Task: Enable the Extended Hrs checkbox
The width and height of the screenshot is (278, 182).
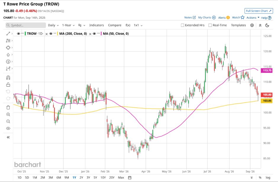Action: pyautogui.click(x=182, y=25)
